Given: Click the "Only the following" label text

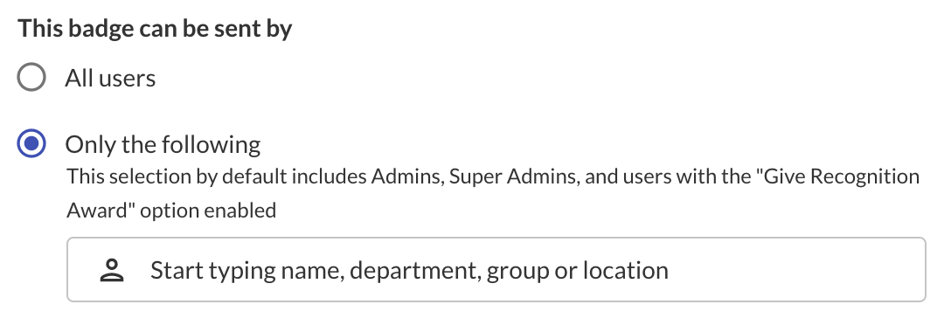Looking at the screenshot, I should click(x=163, y=145).
